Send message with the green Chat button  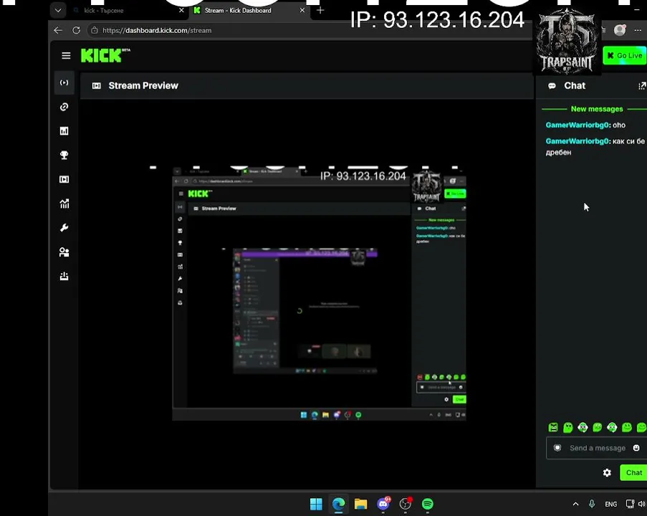pyautogui.click(x=633, y=473)
